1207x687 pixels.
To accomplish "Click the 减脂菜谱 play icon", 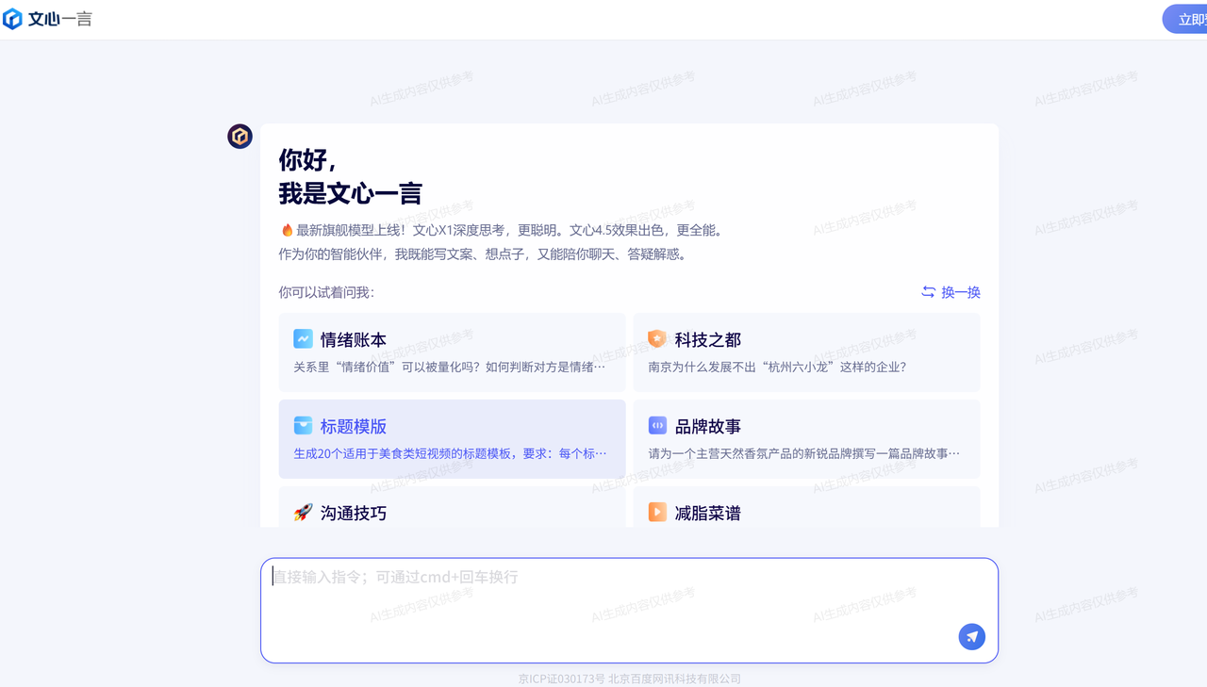I will [657, 512].
